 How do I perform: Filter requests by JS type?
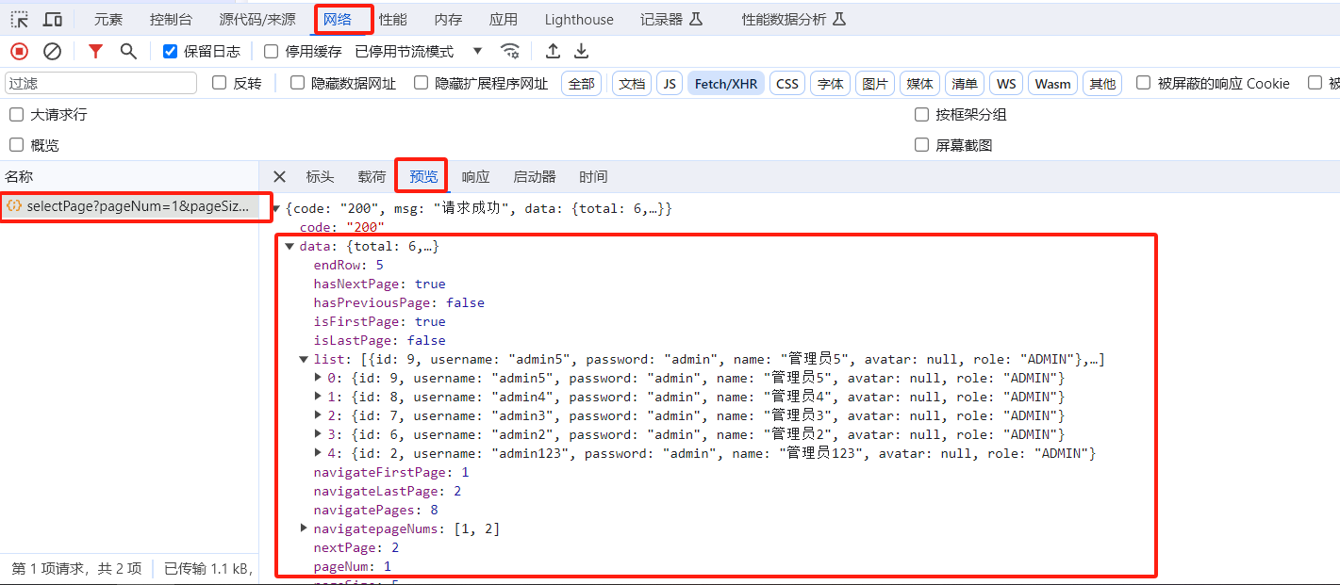coord(670,84)
